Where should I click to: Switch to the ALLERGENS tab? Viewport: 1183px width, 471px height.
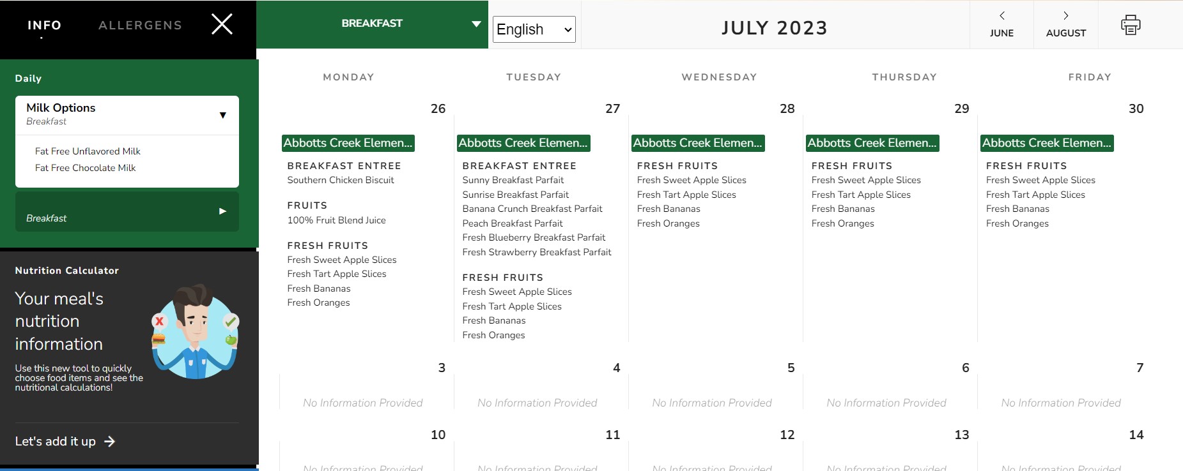pyautogui.click(x=139, y=25)
